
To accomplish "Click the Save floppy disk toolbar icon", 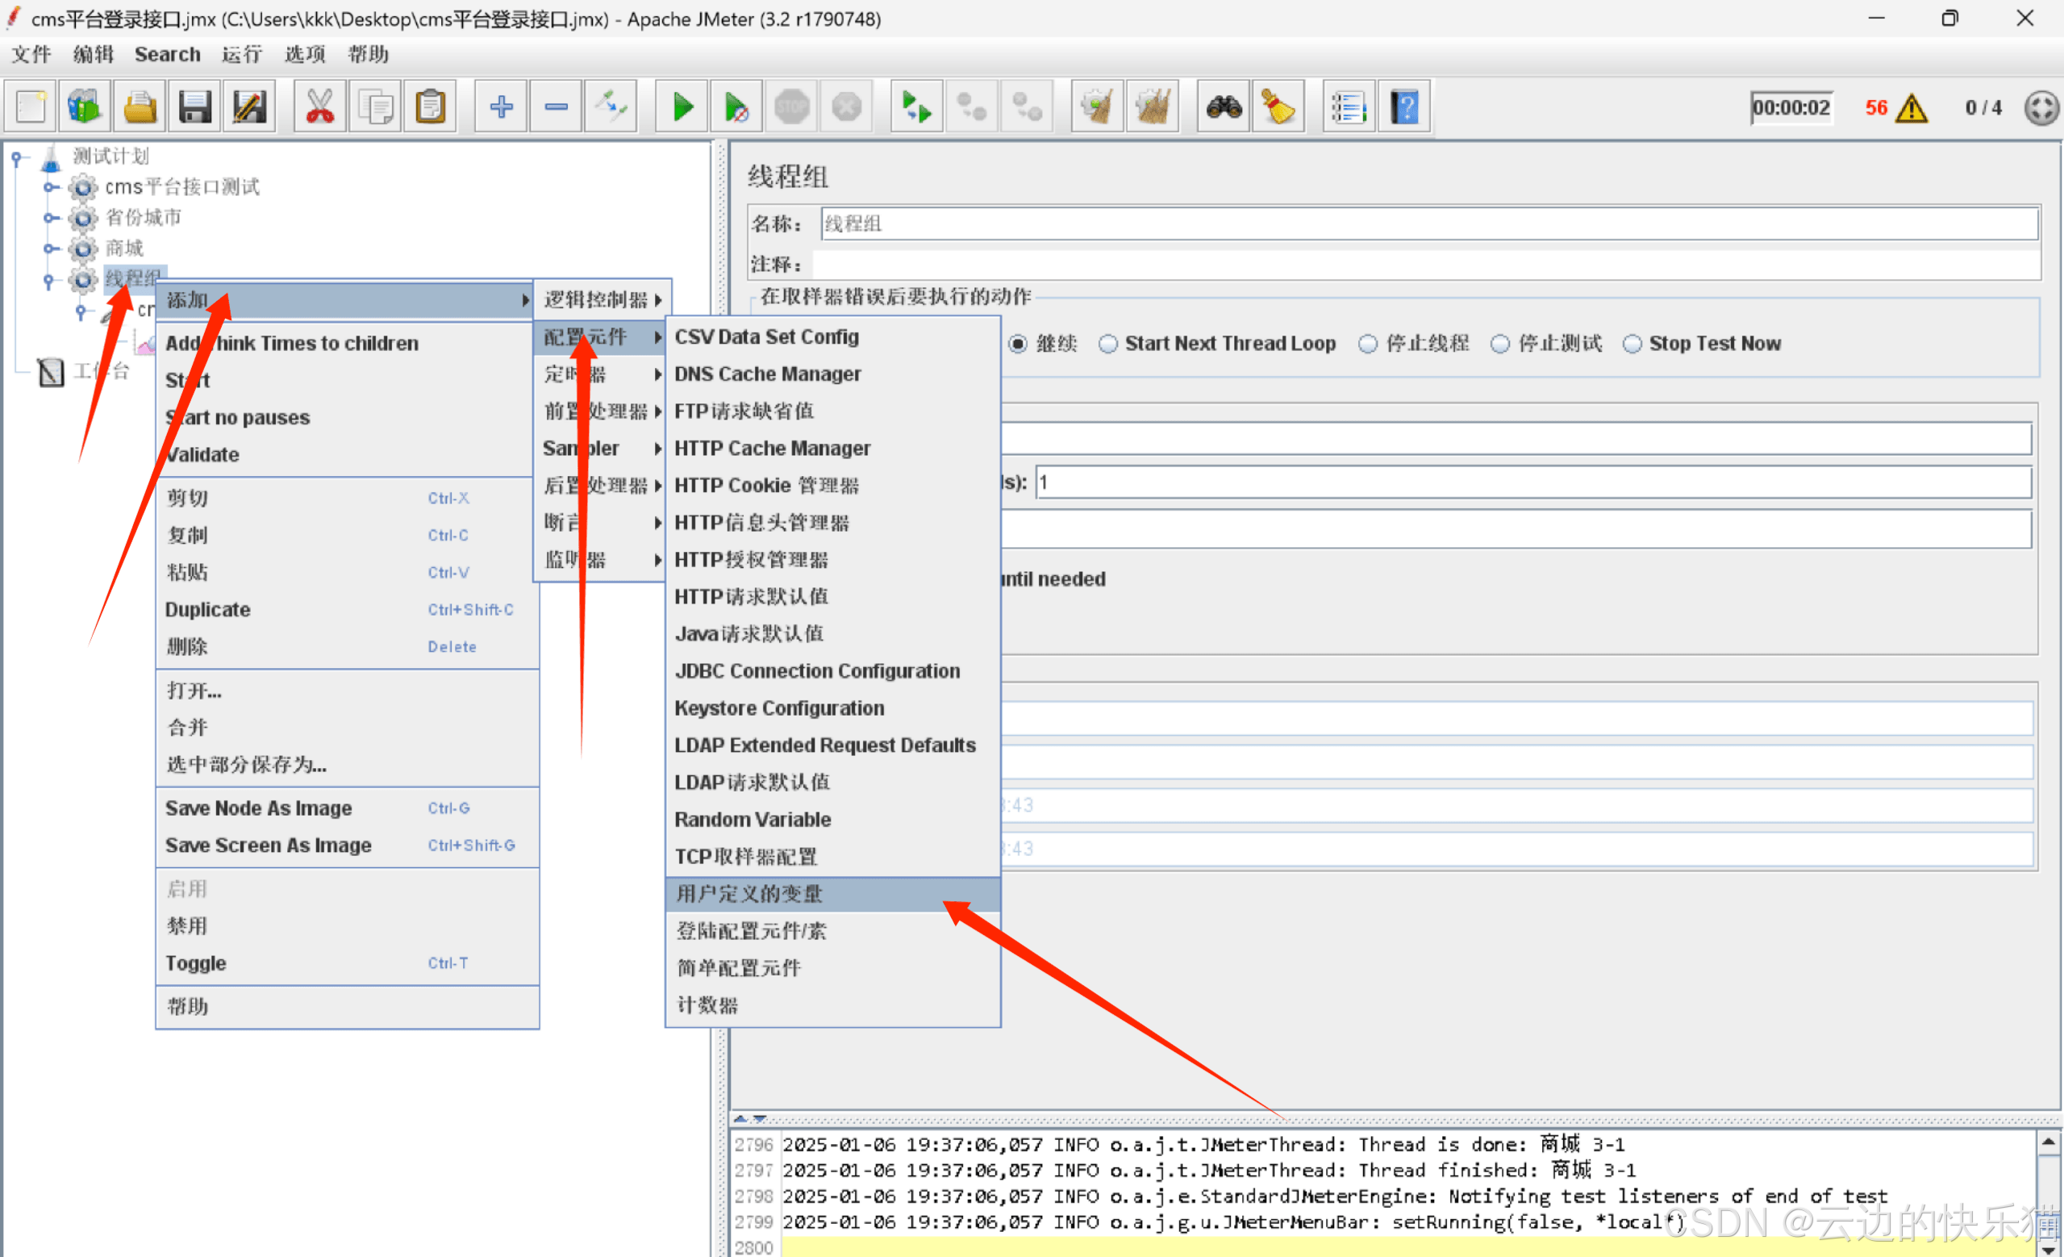I will point(194,107).
